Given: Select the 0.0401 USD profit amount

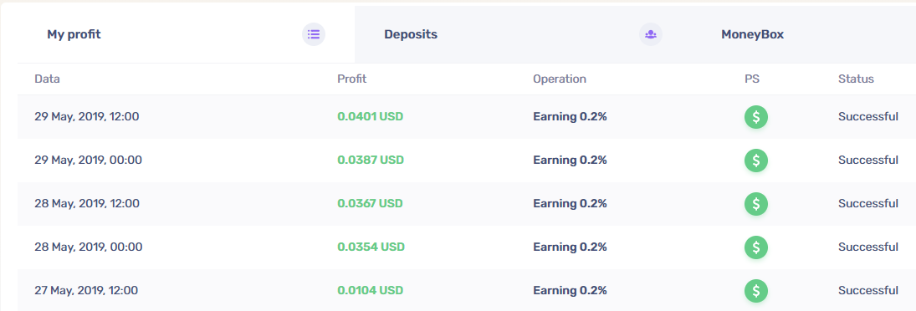Looking at the screenshot, I should click(x=371, y=117).
